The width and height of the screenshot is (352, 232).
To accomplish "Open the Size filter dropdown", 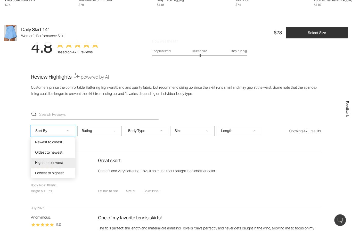I will [x=192, y=131].
